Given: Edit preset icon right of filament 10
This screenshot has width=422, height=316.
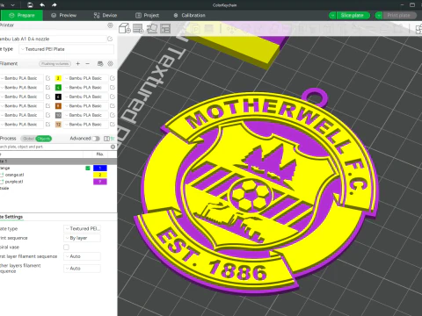Looking at the screenshot, I should pos(113,115).
